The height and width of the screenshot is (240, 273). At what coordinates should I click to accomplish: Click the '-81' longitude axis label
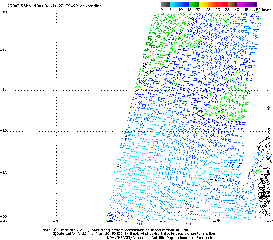(x=163, y=221)
